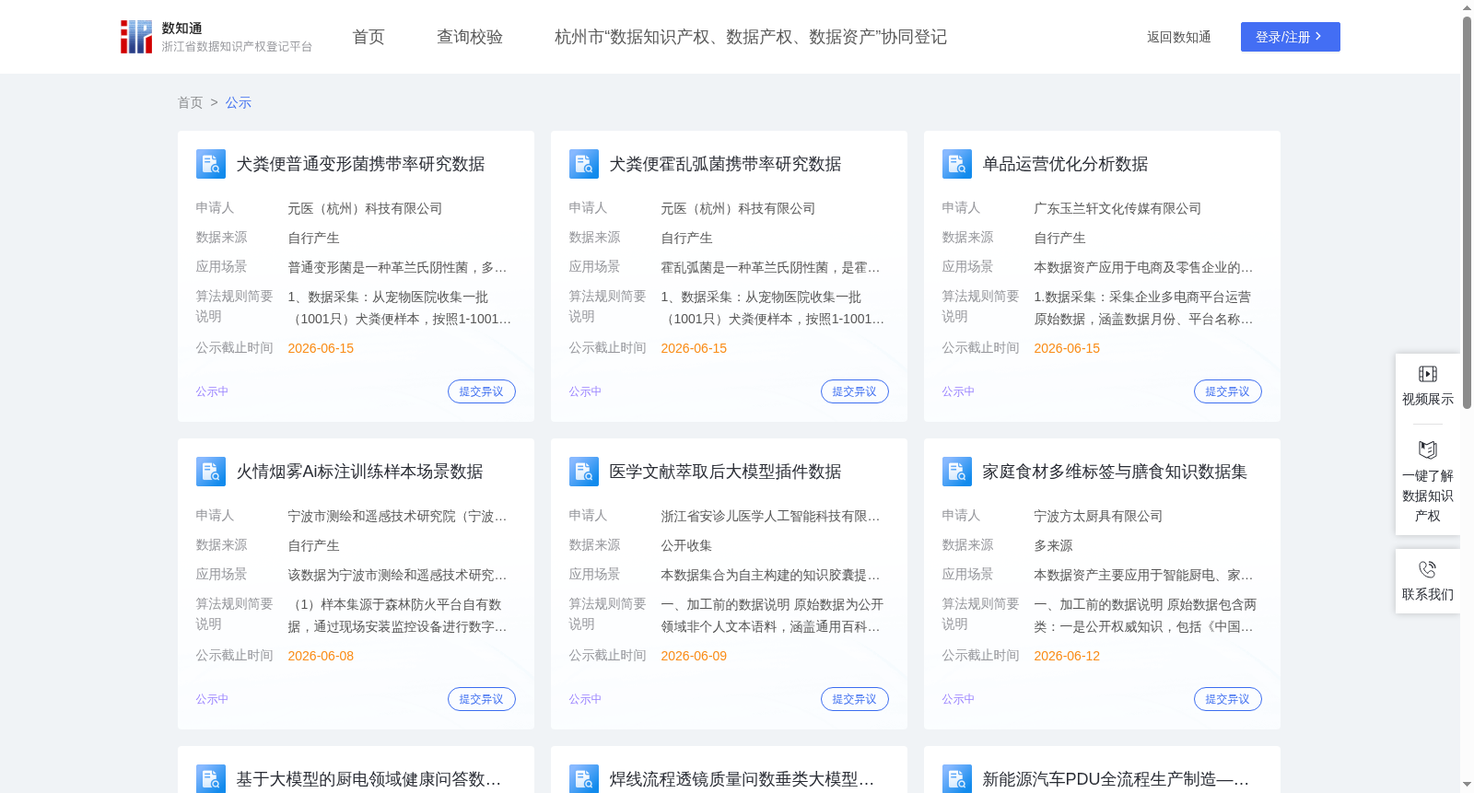Click deadline date 2026-06-12

pyautogui.click(x=1067, y=656)
